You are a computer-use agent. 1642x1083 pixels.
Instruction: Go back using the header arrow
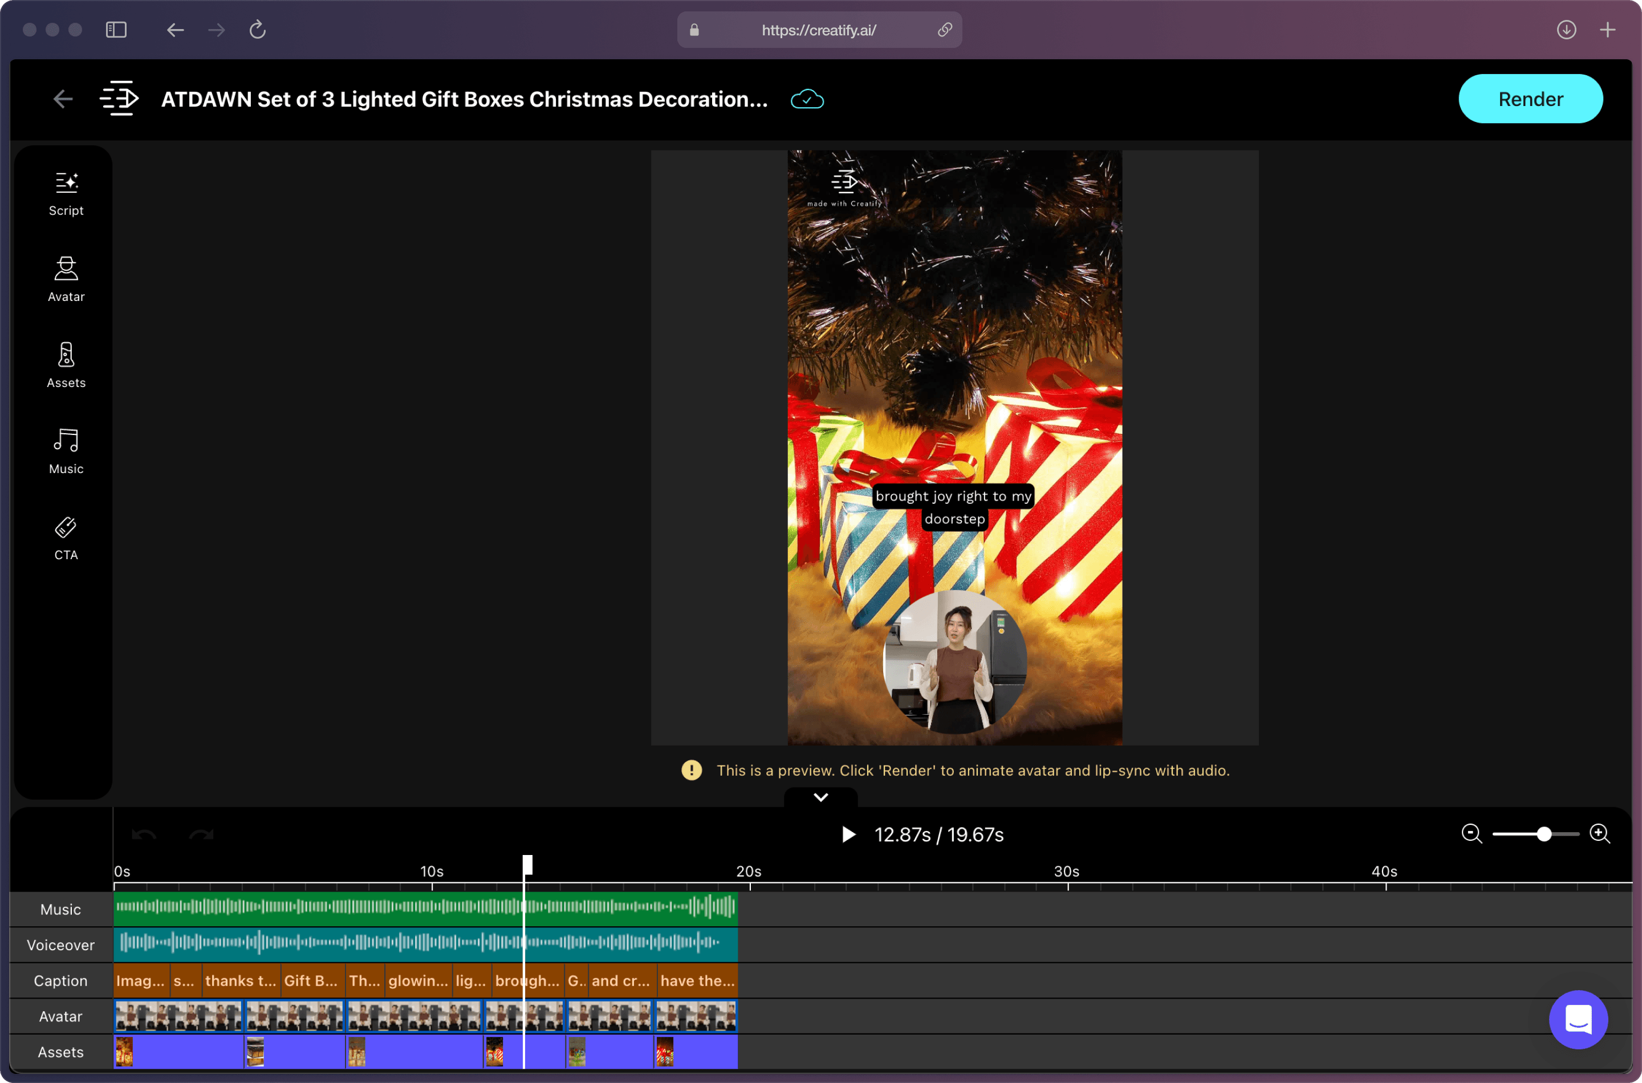(x=63, y=99)
